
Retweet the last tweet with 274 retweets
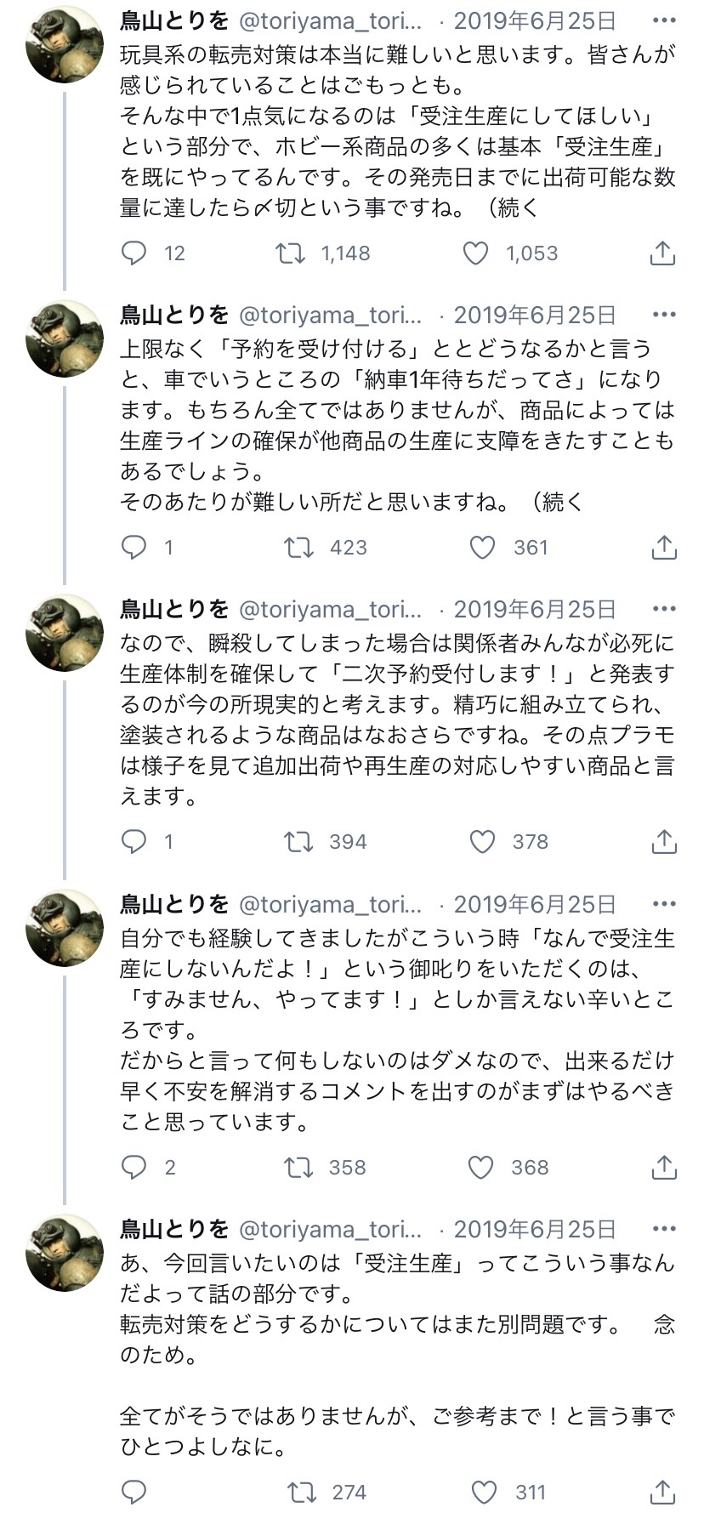[300, 1492]
